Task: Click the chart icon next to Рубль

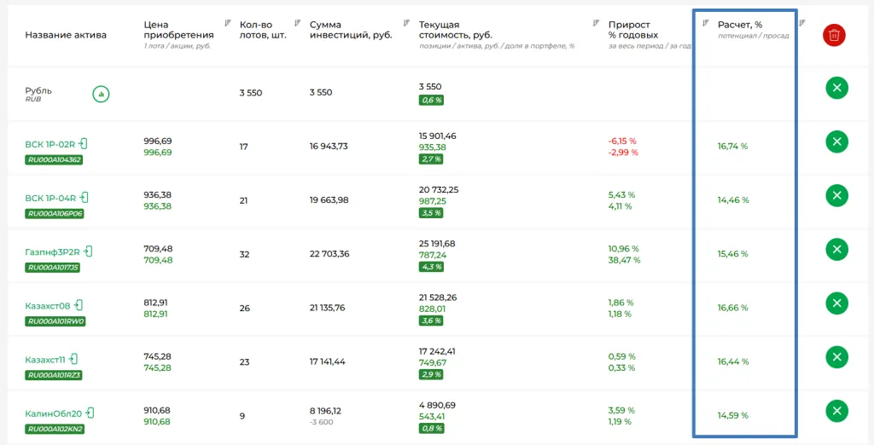Action: (x=101, y=93)
